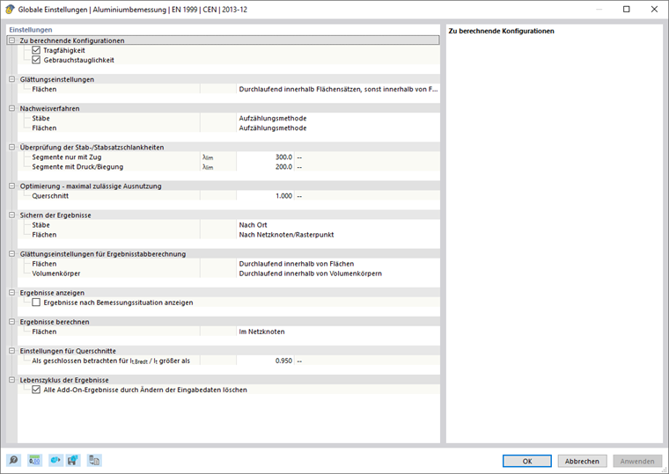Click the database copy settings icon

coord(94,460)
